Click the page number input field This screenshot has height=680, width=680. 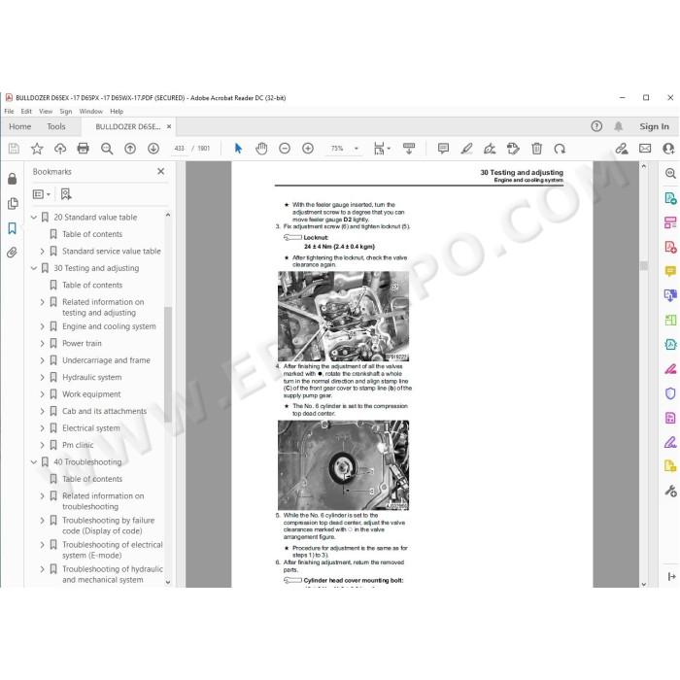(180, 149)
